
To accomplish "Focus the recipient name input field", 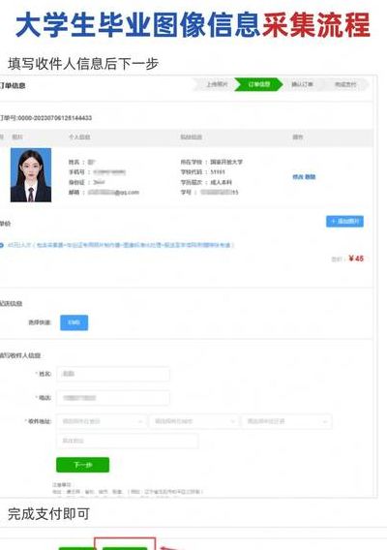I will tap(113, 374).
